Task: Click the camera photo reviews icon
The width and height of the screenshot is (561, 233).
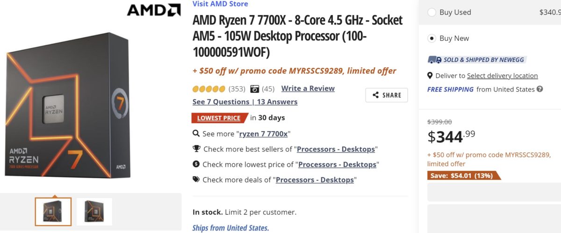Action: (x=255, y=89)
